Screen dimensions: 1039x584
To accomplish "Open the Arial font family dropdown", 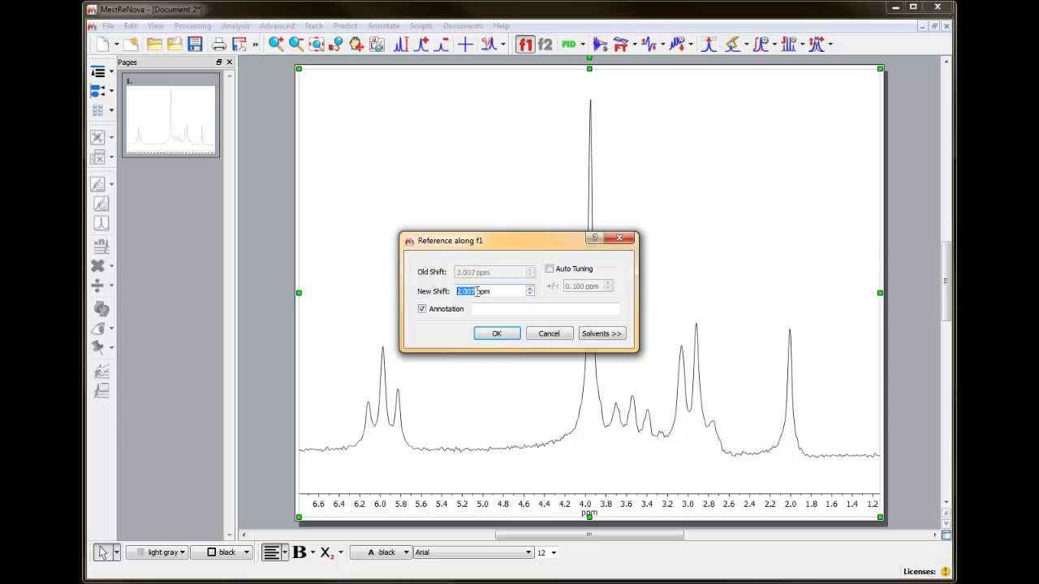I will (x=472, y=552).
